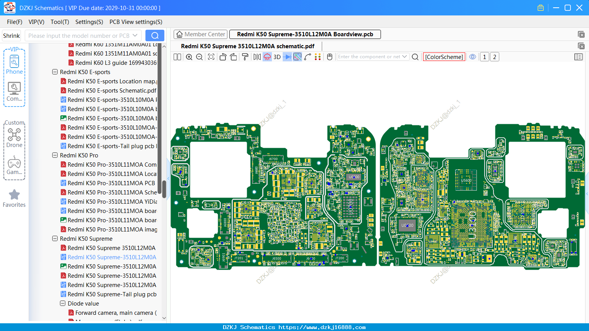Open the colored dots grid tool

click(318, 57)
